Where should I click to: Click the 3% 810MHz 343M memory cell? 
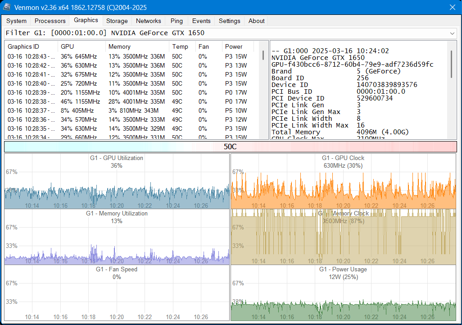pyautogui.click(x=133, y=110)
